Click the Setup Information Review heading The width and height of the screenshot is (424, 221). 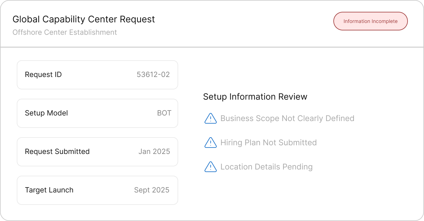coord(255,97)
